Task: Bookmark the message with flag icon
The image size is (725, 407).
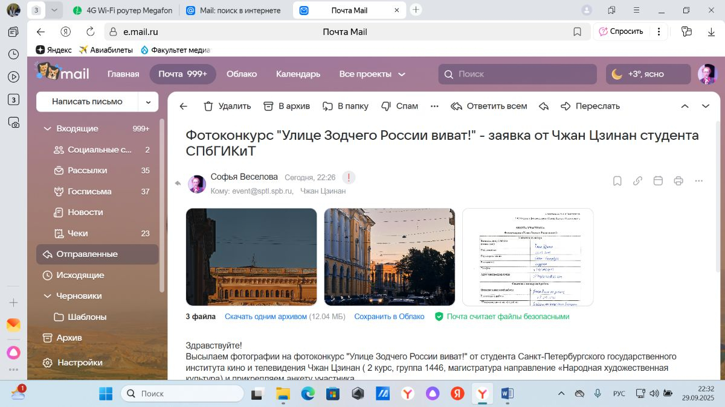Action: coord(617,181)
